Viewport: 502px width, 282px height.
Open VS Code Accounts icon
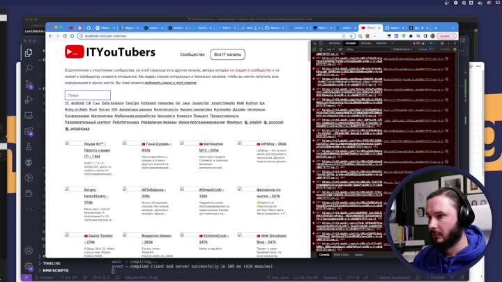point(29,251)
